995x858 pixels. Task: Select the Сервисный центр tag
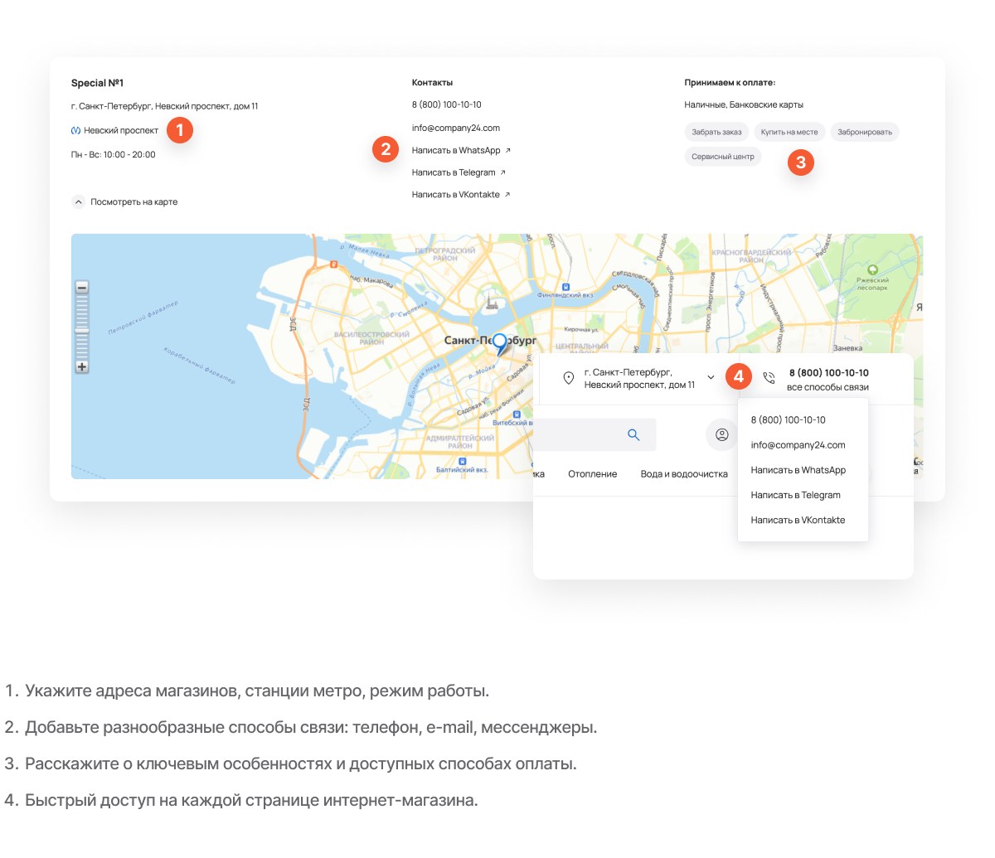tap(722, 156)
